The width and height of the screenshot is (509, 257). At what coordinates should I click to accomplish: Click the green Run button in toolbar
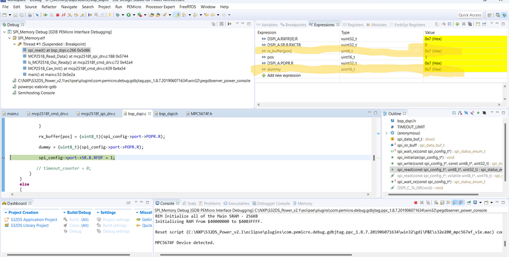pos(129,15)
